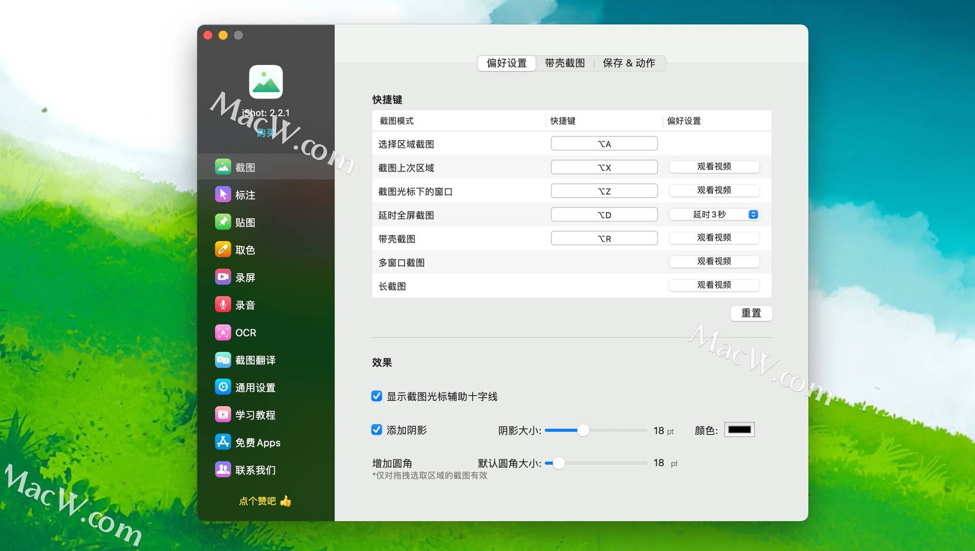Screen dimensions: 975x551
Task: Open 通用设置 gear icon
Action: pyautogui.click(x=222, y=387)
